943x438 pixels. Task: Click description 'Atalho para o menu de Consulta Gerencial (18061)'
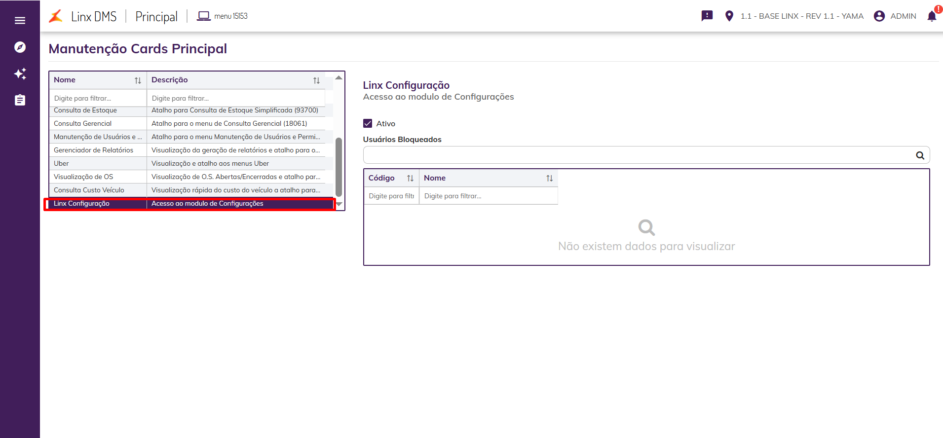tap(229, 123)
